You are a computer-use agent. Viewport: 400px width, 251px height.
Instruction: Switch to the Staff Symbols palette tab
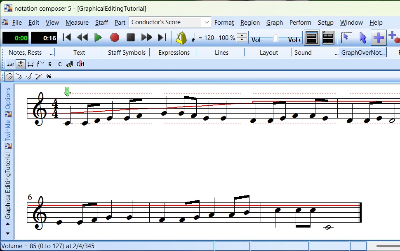[127, 53]
